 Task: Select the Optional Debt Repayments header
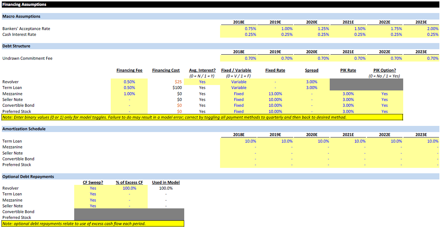(220, 177)
